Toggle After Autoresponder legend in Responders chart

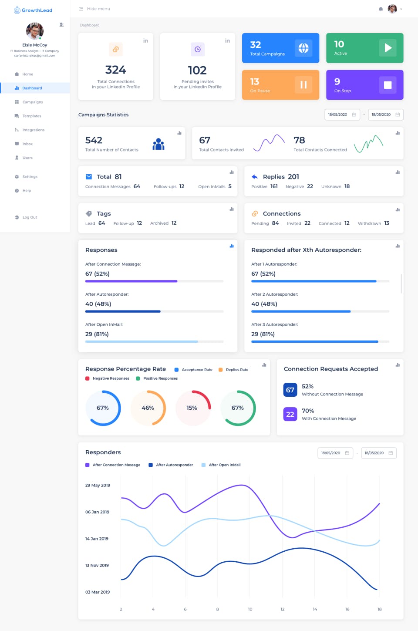point(171,465)
